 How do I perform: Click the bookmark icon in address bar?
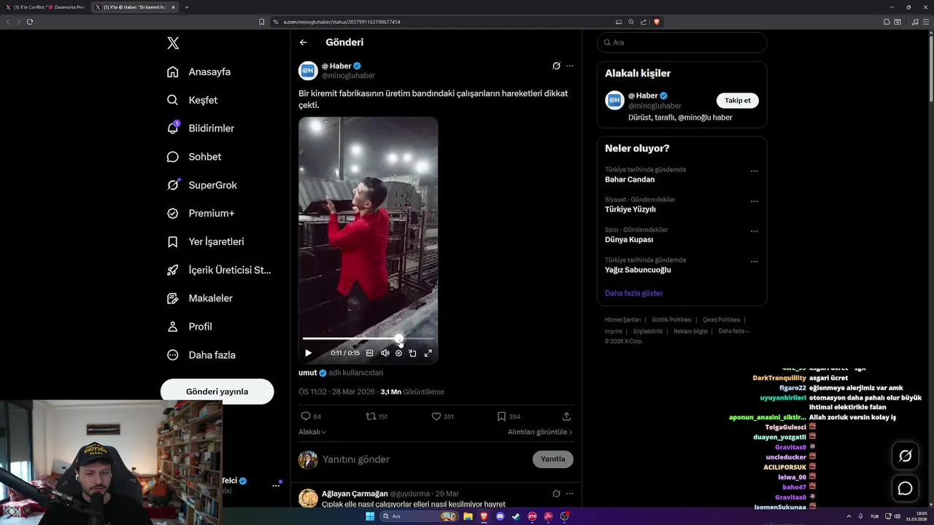pyautogui.click(x=261, y=22)
